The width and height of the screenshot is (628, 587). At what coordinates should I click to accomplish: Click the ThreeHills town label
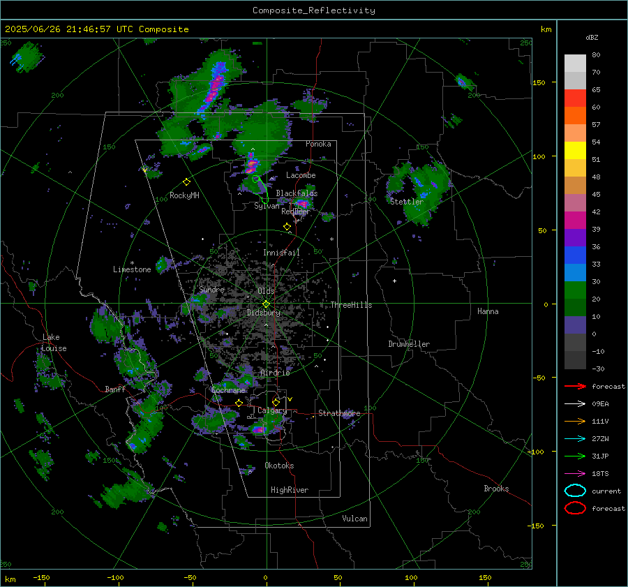coord(351,305)
